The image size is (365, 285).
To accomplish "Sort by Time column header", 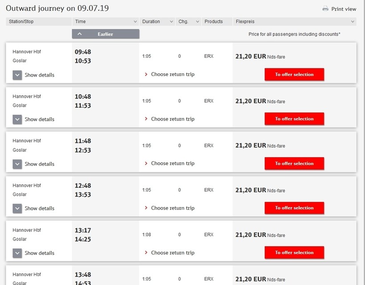I will (105, 21).
